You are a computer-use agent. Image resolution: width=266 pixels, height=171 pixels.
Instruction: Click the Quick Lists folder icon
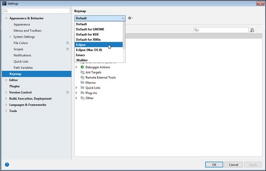(x=82, y=87)
